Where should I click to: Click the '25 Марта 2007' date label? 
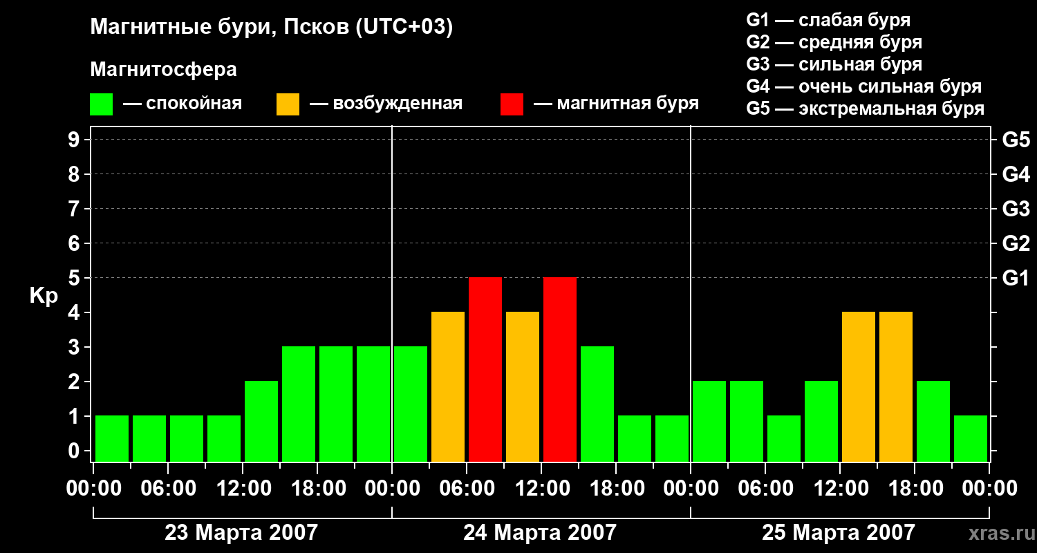coord(838,532)
